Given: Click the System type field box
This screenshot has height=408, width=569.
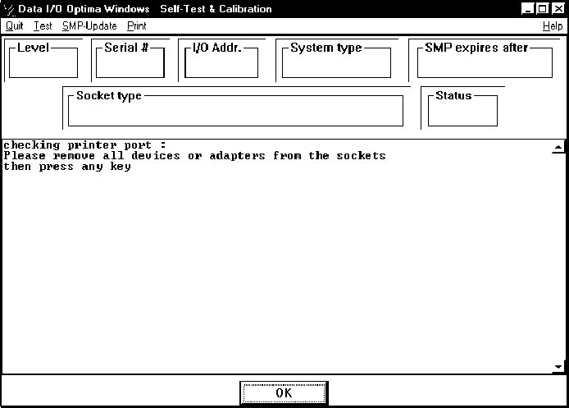Looking at the screenshot, I should pos(336,62).
